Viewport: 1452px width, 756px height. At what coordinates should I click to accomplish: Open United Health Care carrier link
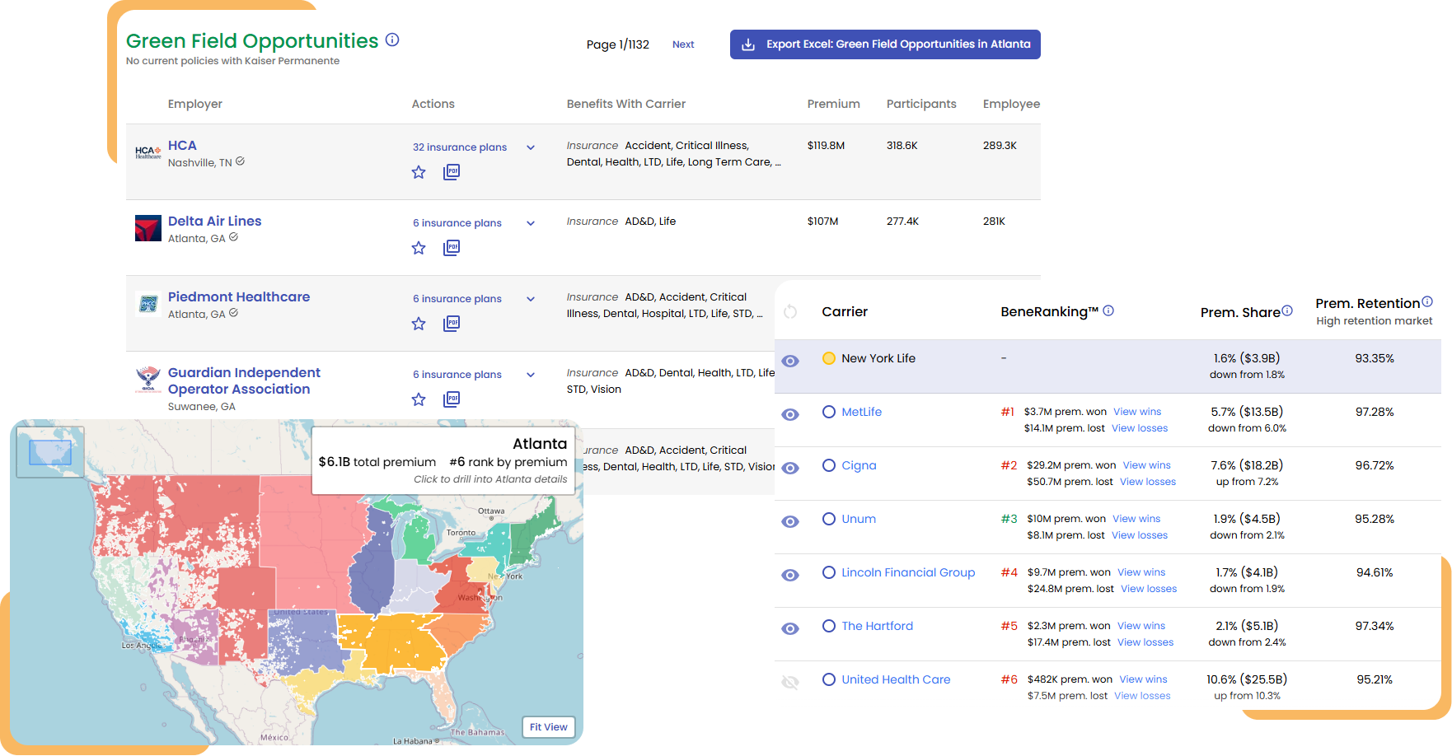(x=896, y=679)
